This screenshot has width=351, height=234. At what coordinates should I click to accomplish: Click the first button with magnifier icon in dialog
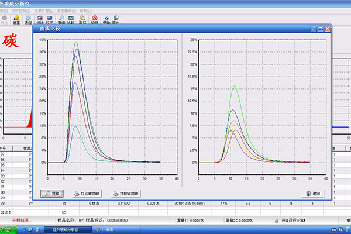click(x=53, y=193)
